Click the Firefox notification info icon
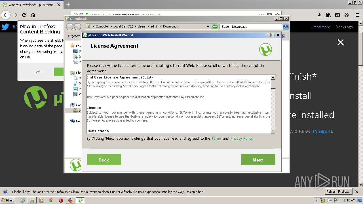 click(5, 192)
